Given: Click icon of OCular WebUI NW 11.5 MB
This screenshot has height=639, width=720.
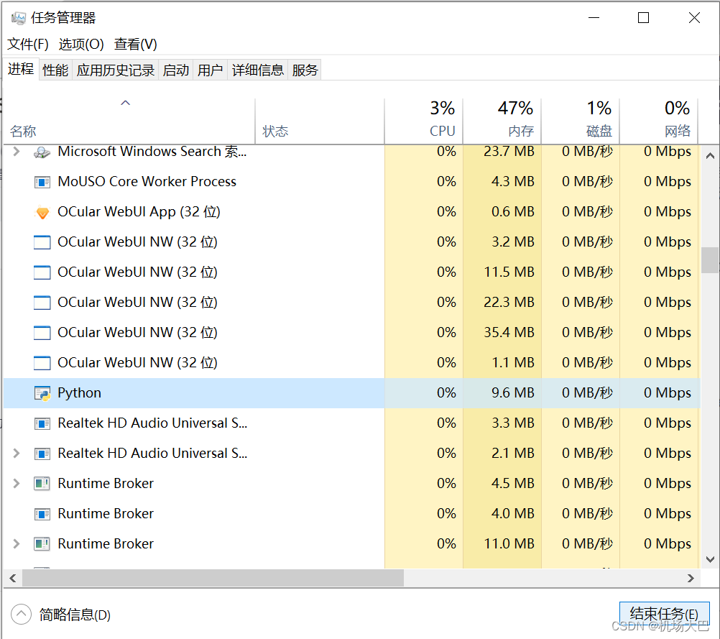Looking at the screenshot, I should point(42,272).
